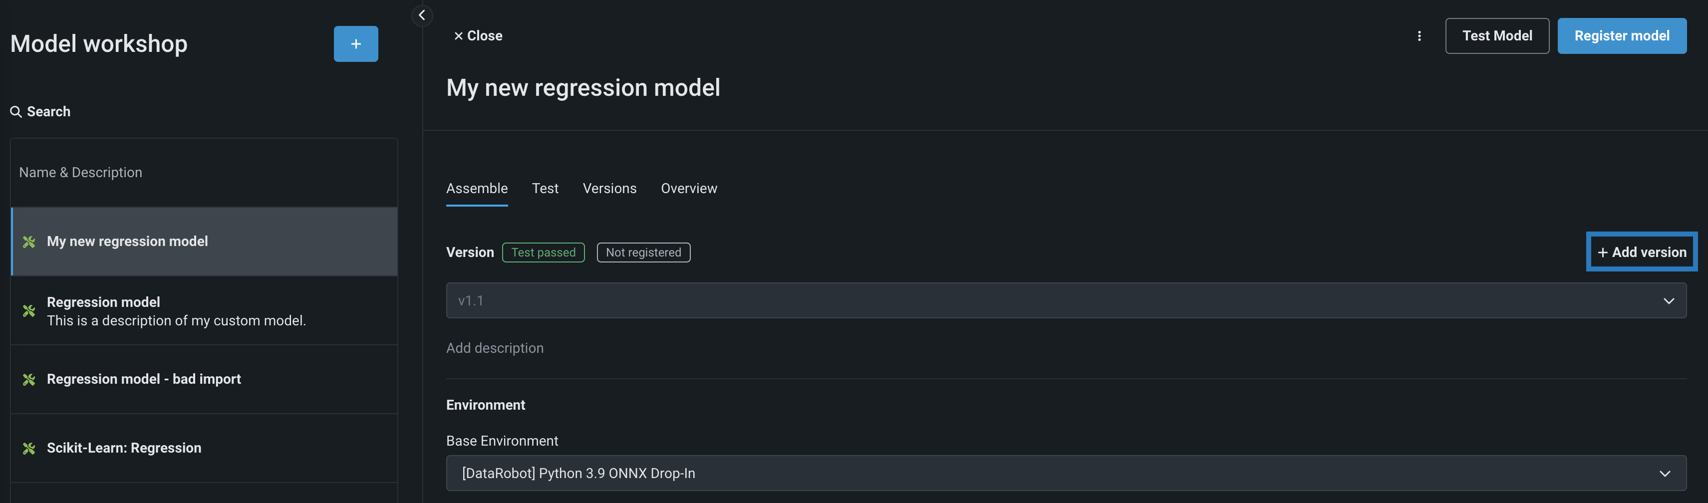The width and height of the screenshot is (1708, 503).
Task: Open the Base Environment dropdown
Action: pyautogui.click(x=1664, y=473)
